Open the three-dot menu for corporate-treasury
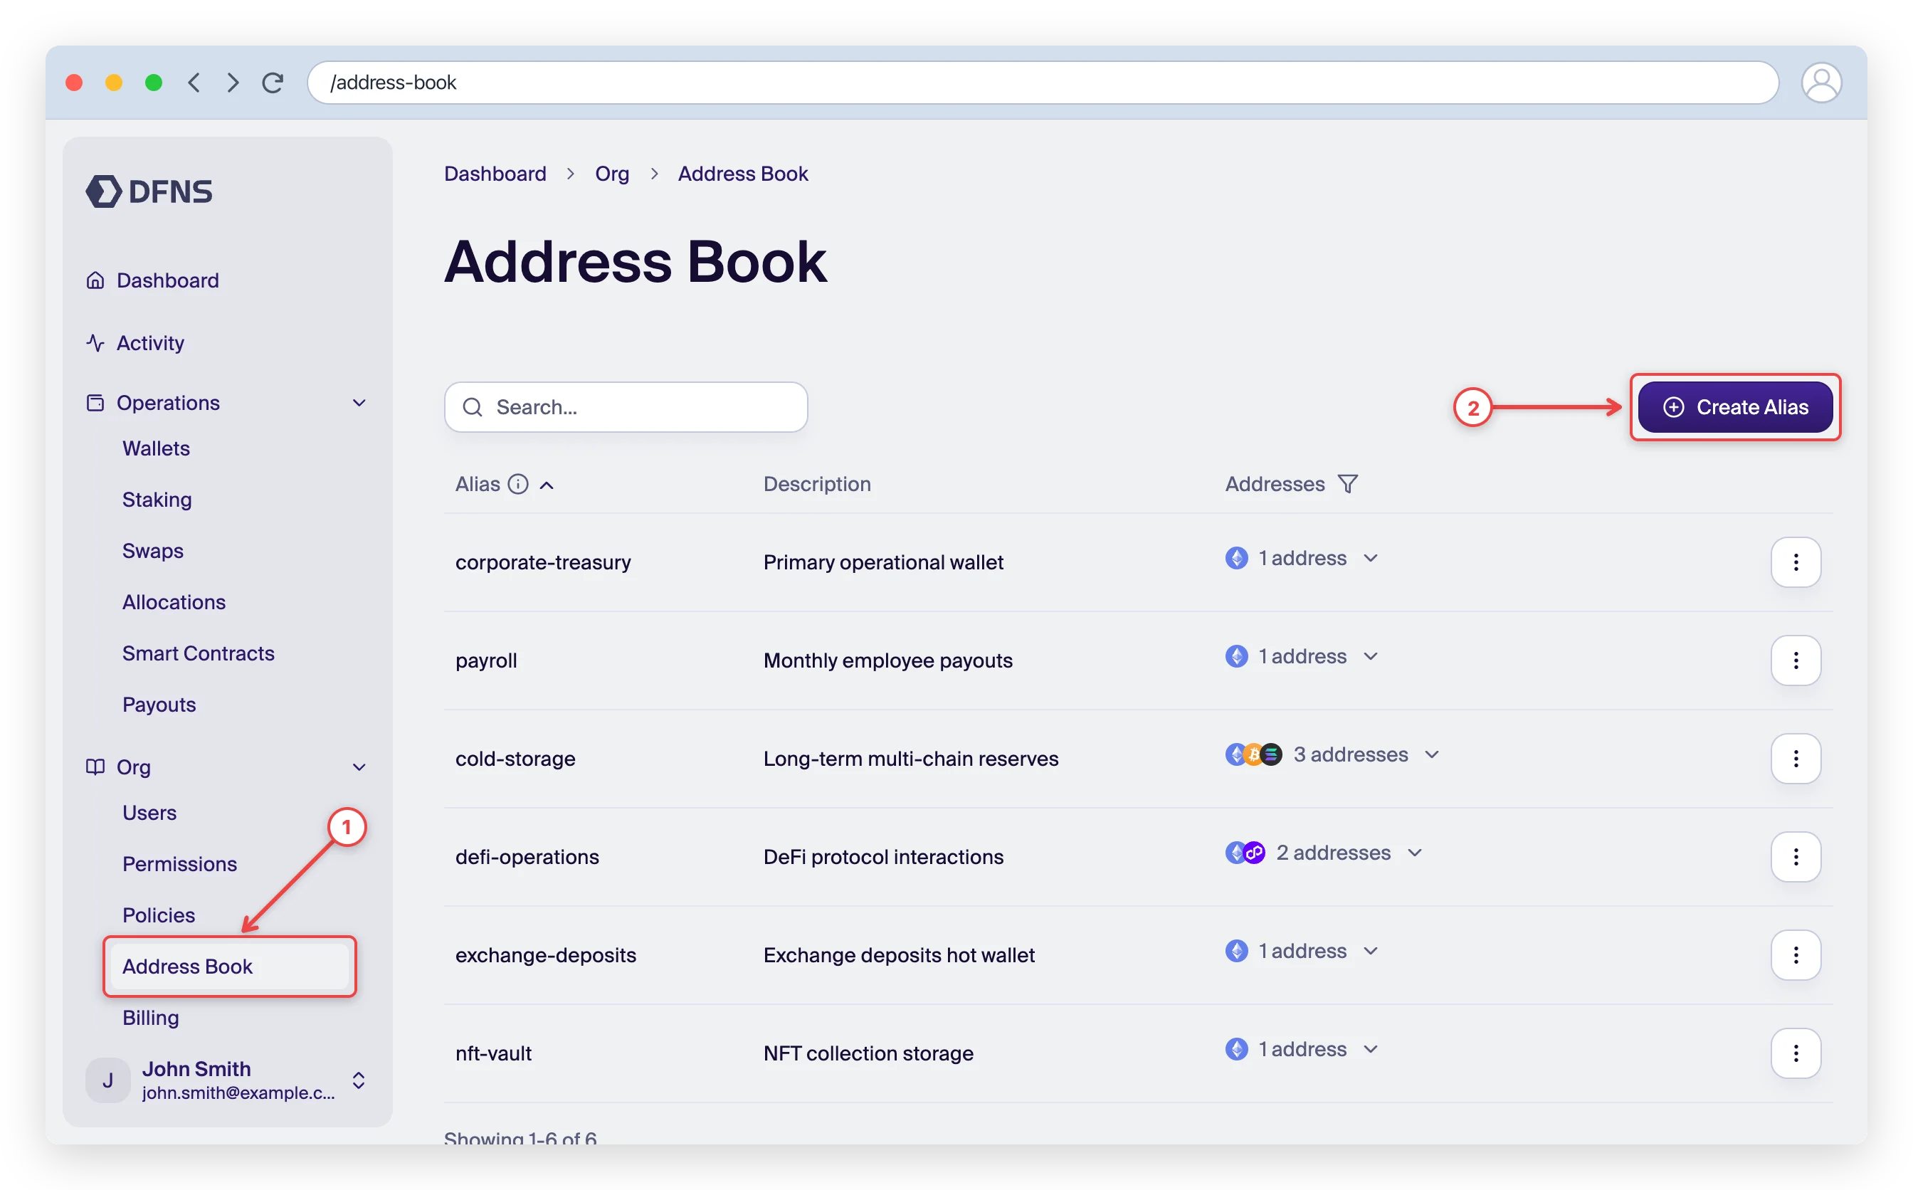The width and height of the screenshot is (1913, 1190). [1796, 562]
